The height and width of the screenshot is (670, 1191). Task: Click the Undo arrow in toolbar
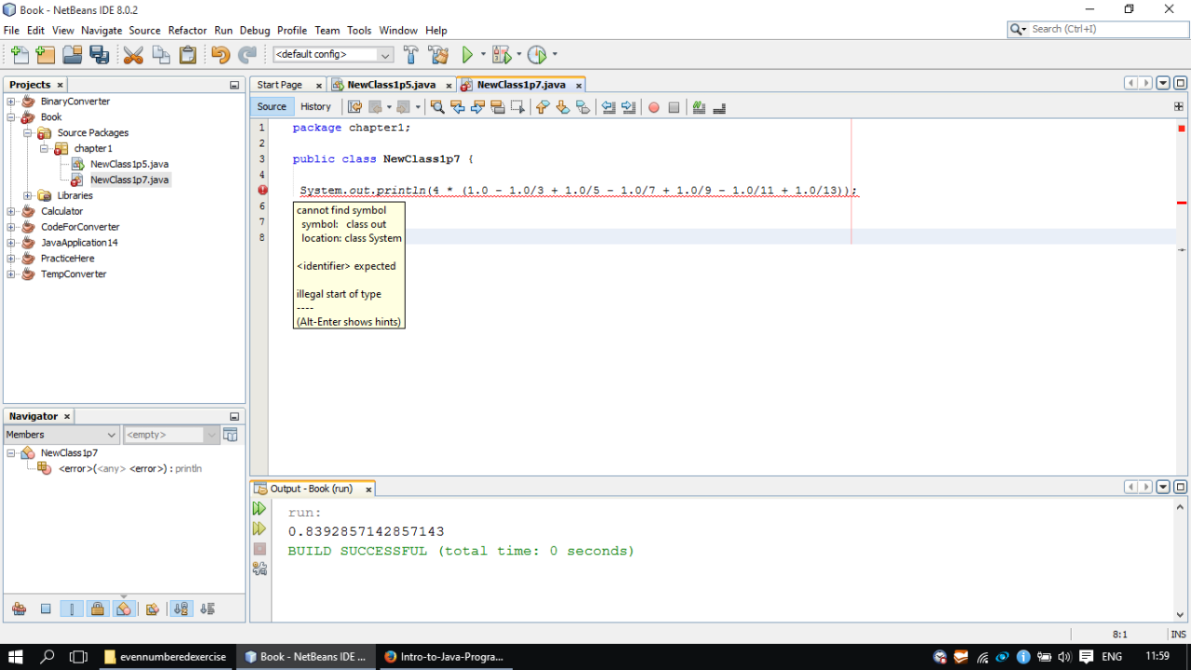tap(220, 55)
